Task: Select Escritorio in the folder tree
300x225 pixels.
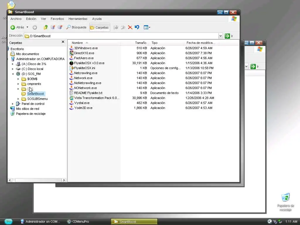Action: (17, 49)
